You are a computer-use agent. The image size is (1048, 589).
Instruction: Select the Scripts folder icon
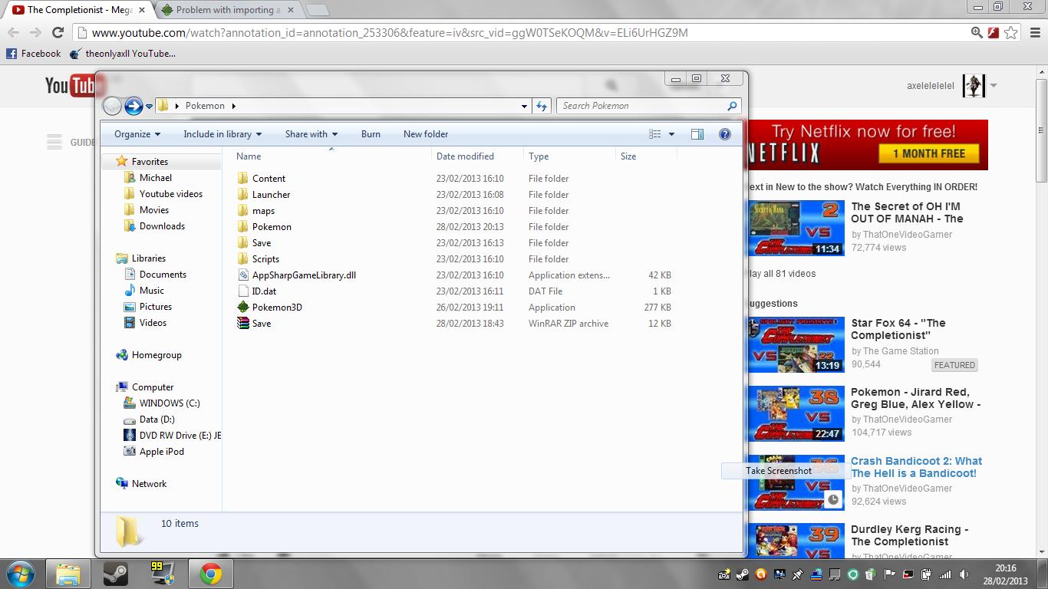(243, 259)
